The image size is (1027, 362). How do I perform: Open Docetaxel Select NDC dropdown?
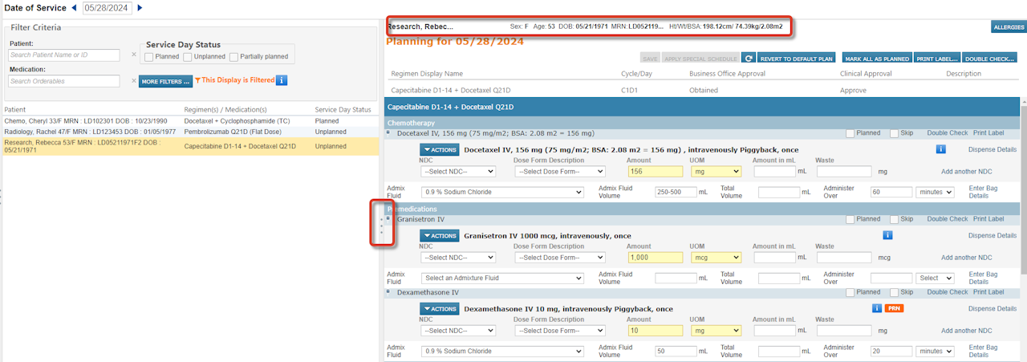(458, 171)
